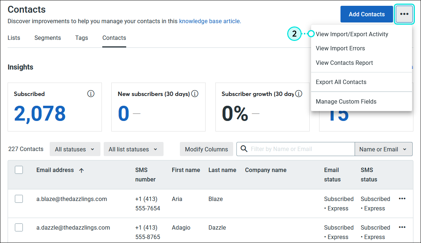Click the a.blaze@thedazzlings.com email cell

72,199
